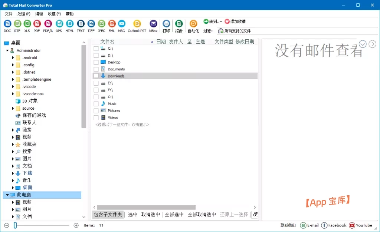Open the 编辑 menu
Screen dimensions: 380x232
point(39,14)
